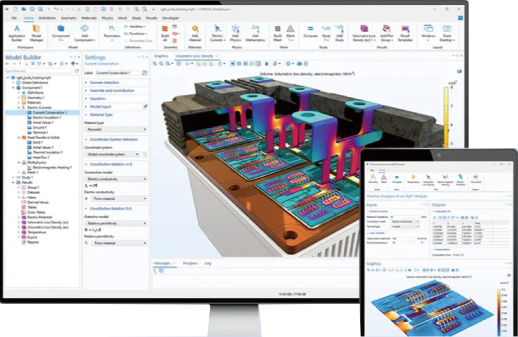Click the color legend bar in main Graphics
Screen dimensions: 518x337
(x=446, y=117)
